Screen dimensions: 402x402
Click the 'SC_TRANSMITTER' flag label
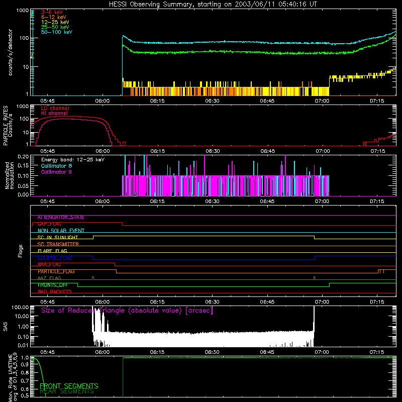(58, 244)
